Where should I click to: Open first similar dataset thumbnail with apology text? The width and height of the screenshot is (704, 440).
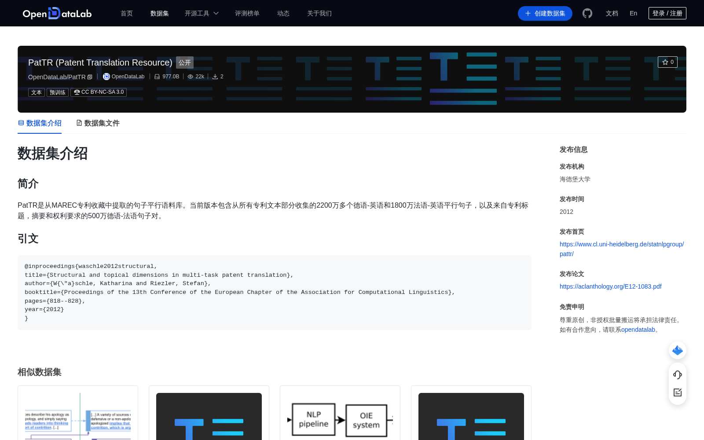click(x=78, y=416)
